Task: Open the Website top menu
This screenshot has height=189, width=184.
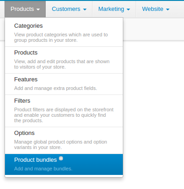Action: coord(155,9)
